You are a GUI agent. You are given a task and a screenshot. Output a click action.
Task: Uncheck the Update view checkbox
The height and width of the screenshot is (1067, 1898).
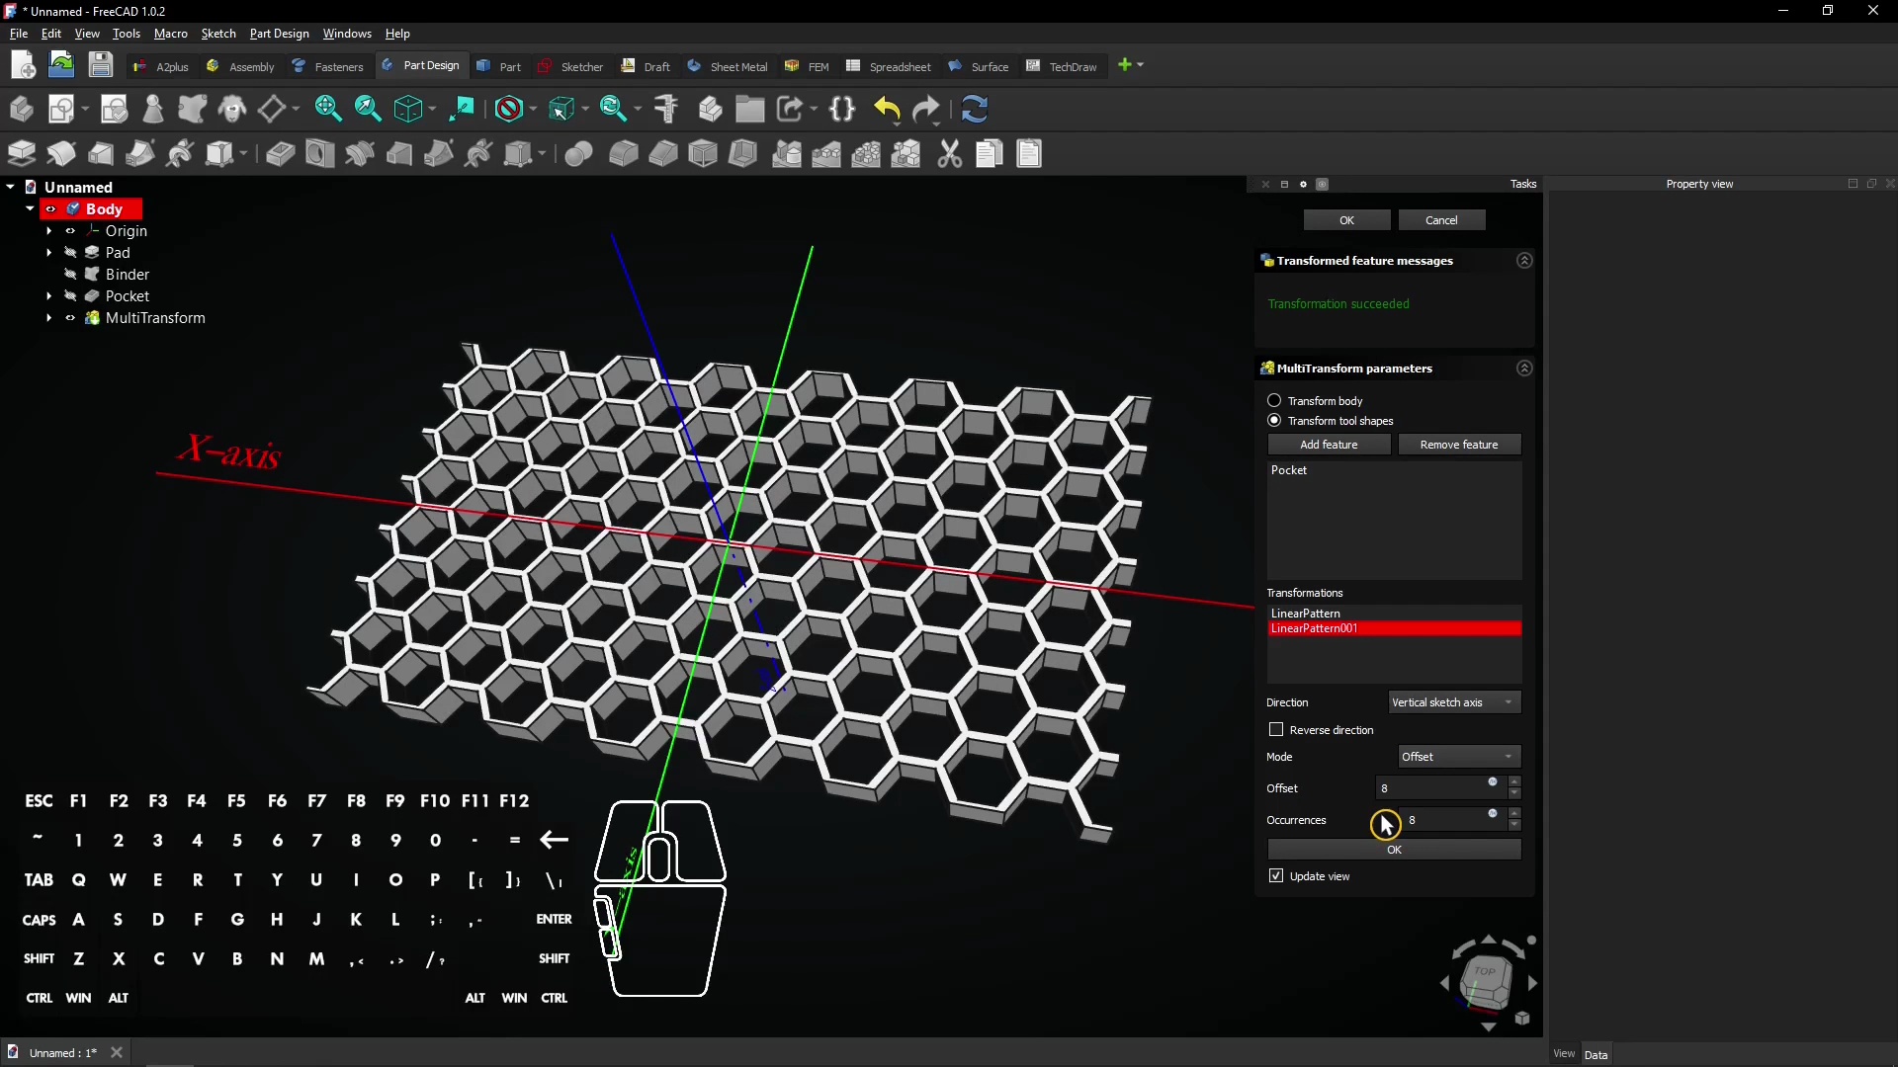(1276, 875)
